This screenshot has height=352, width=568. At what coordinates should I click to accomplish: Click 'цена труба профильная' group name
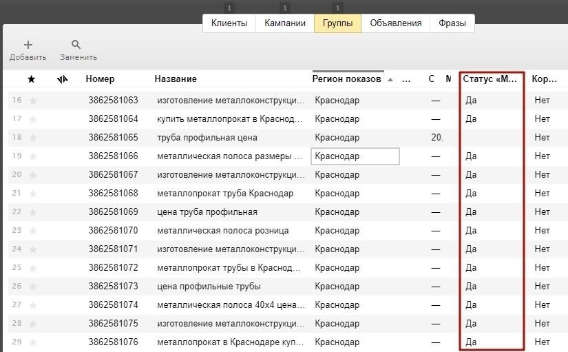[207, 212]
